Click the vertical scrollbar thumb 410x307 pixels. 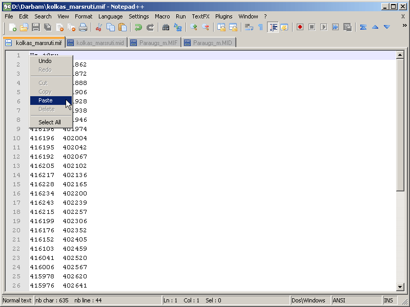[x=400, y=125]
